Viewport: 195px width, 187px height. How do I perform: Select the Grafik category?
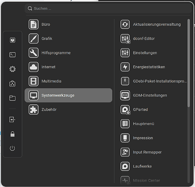pos(68,38)
